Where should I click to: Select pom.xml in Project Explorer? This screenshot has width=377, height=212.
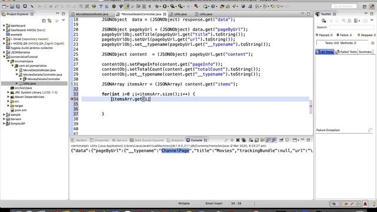click(x=21, y=110)
